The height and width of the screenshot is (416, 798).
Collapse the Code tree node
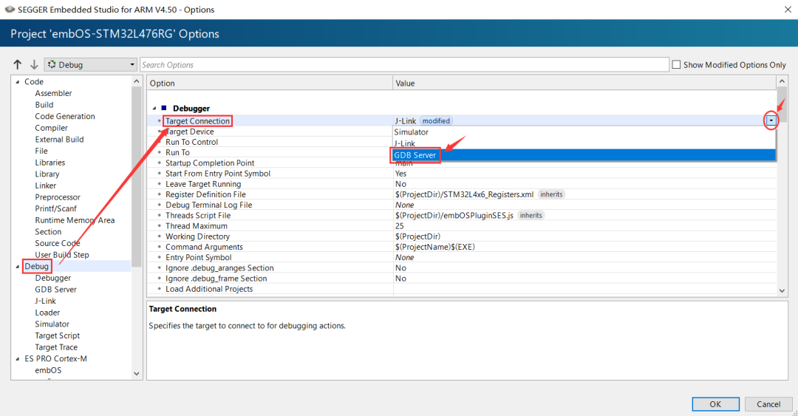coord(17,81)
